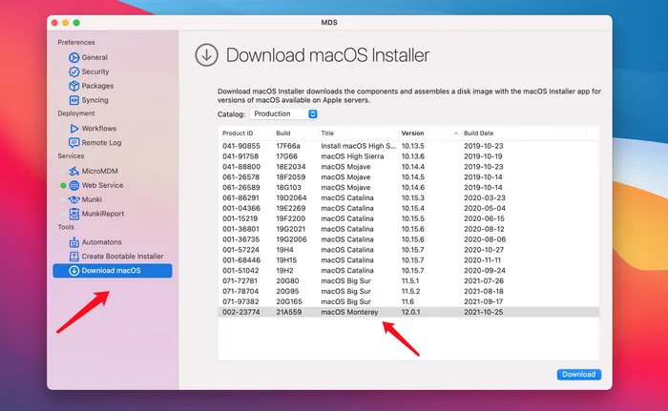Sort by the Product ID column header
Image resolution: width=668 pixels, height=411 pixels.
click(238, 134)
